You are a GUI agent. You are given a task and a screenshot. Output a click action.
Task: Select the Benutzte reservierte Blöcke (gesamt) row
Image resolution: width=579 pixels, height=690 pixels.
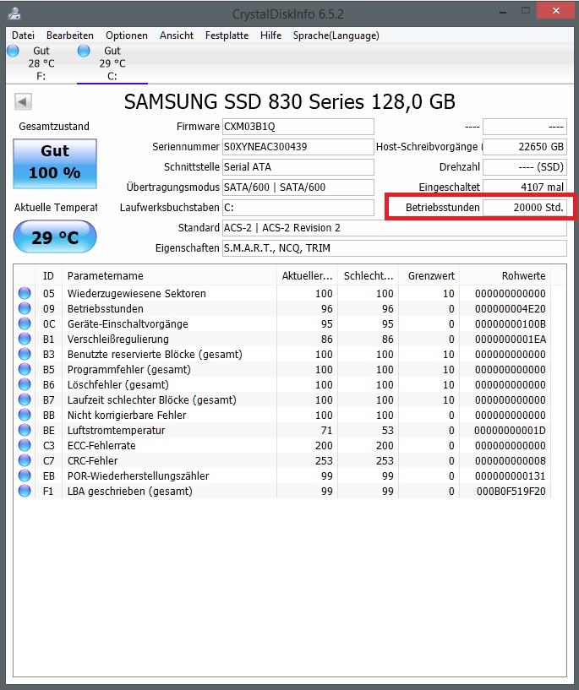point(281,354)
